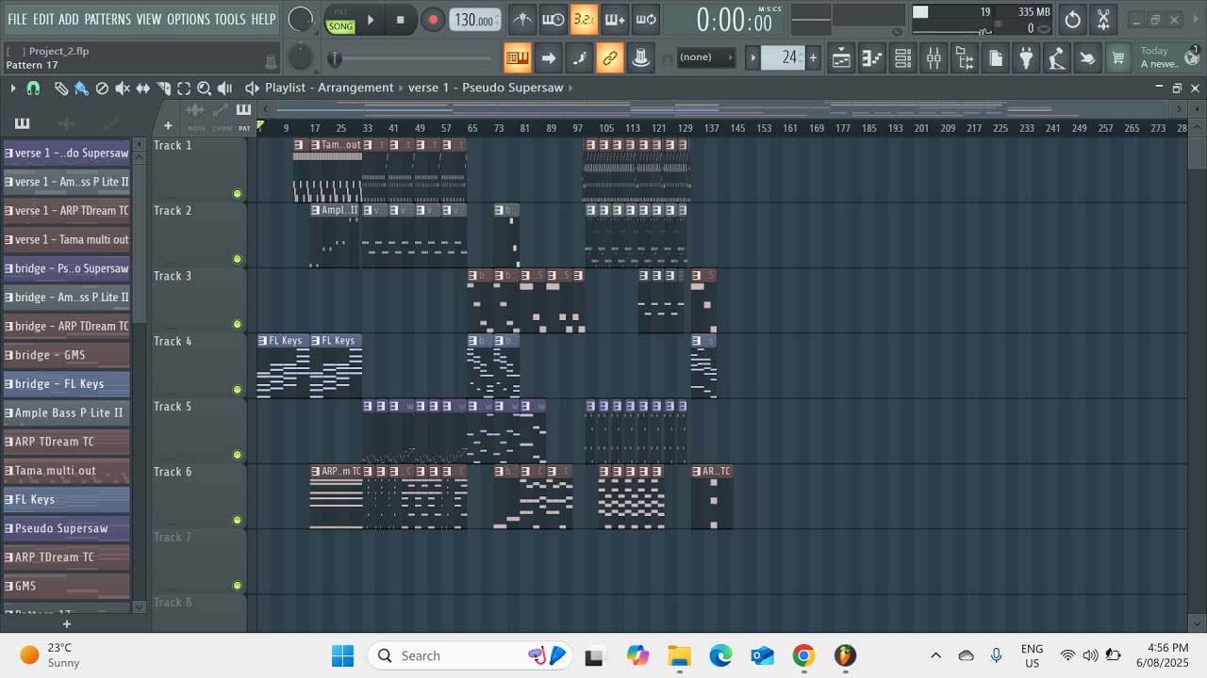Screen dimensions: 1207x678
Task: Toggle the playlist snap magnet
Action: [33, 88]
